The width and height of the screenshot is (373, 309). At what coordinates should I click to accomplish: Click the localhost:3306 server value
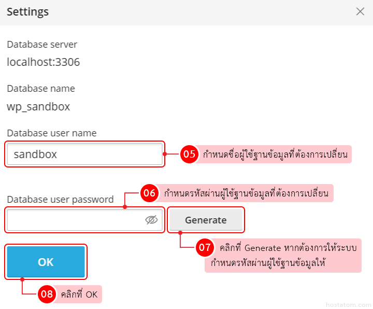pyautogui.click(x=43, y=63)
